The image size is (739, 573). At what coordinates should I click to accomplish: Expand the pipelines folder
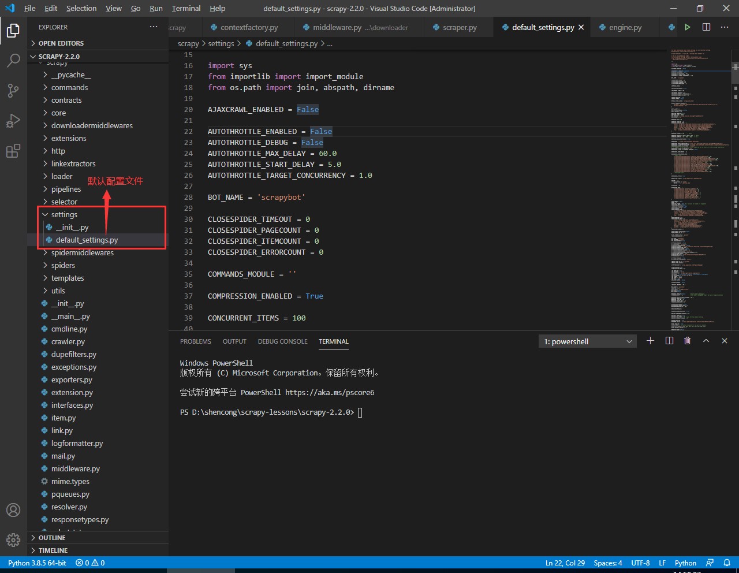66,189
